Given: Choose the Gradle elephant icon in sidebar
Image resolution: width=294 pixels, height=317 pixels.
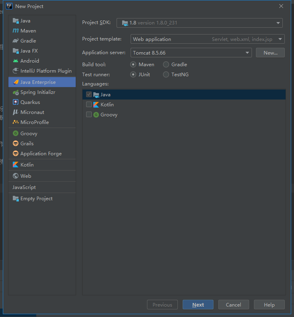Looking at the screenshot, I should click(x=16, y=41).
